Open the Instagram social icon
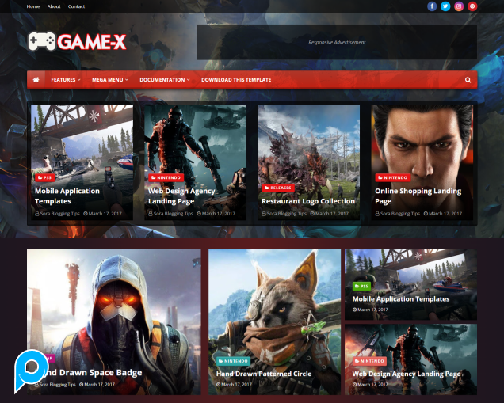Image resolution: width=504 pixels, height=403 pixels. point(459,6)
